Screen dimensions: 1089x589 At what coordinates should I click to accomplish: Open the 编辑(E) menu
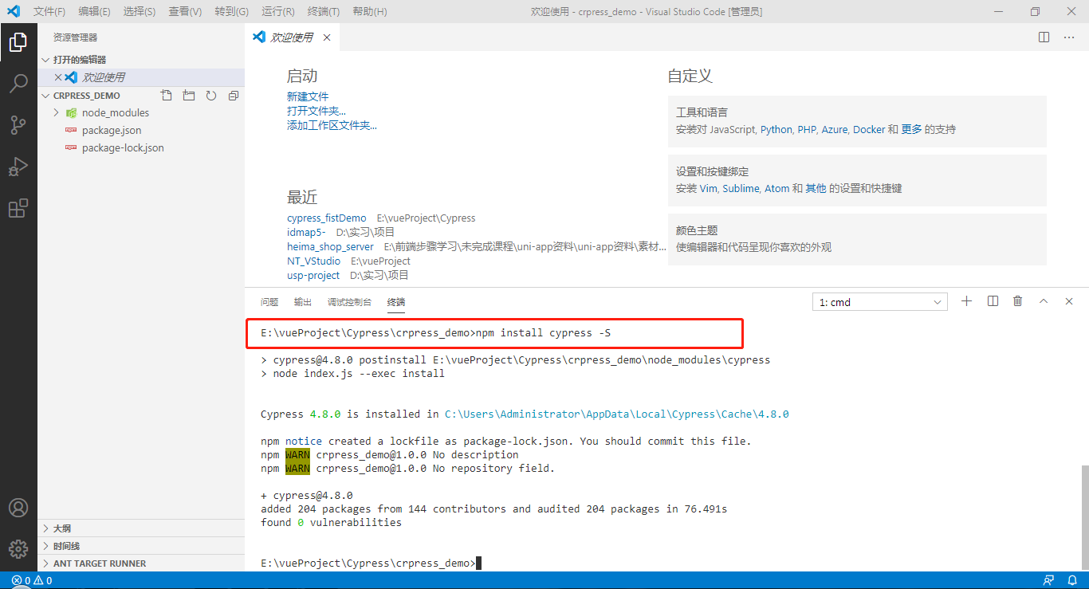pos(95,12)
